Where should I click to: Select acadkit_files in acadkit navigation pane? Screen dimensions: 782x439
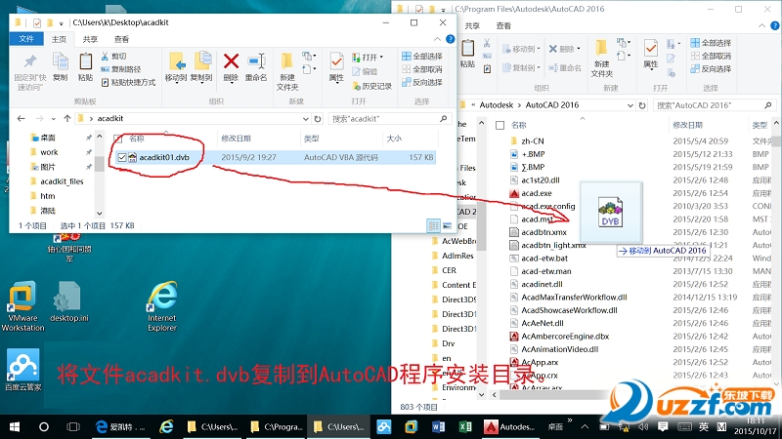(62, 181)
